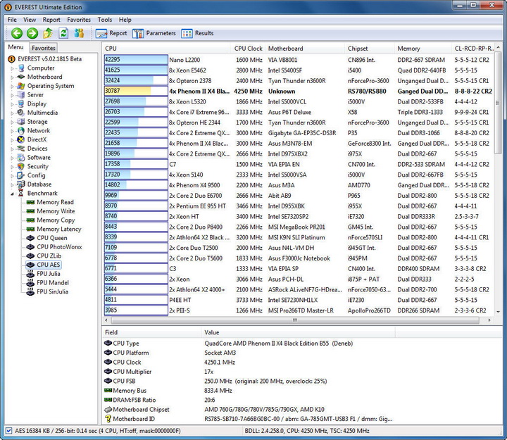Select the Devices tree icon
The image size is (507, 440).
pos(21,149)
